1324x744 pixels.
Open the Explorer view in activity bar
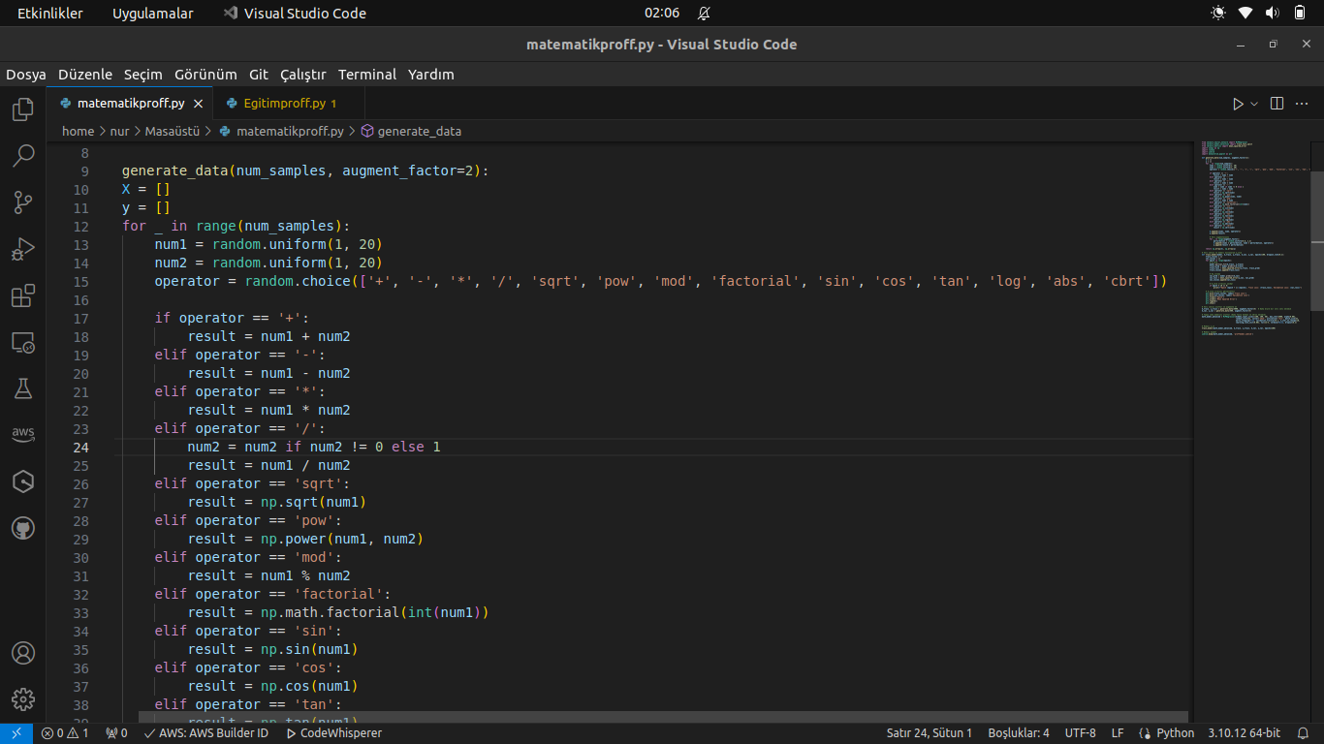23,108
